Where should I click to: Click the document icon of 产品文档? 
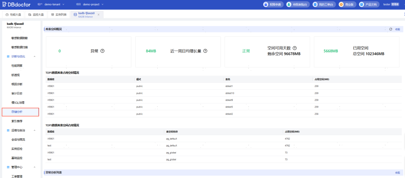coord(361,4)
